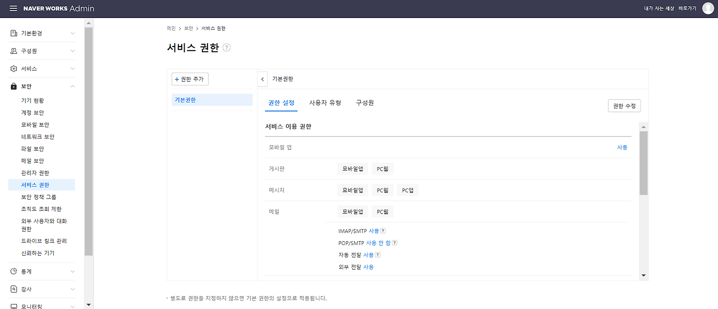Click 모바일앱 tag in 메일 row
Screen dimensions: 718x309
[353, 212]
